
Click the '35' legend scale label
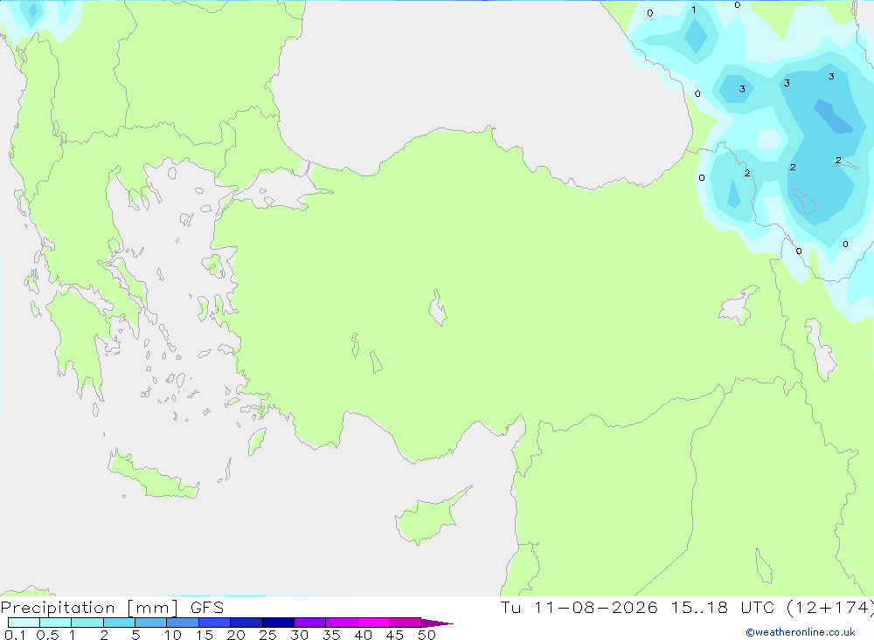pyautogui.click(x=331, y=635)
